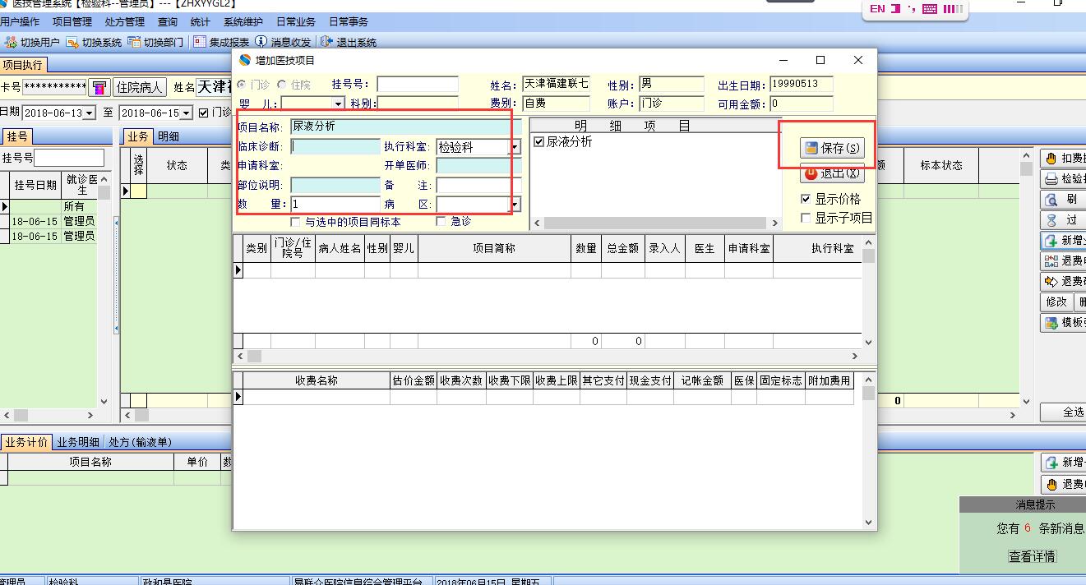Click the 新增 icon in upper right panel
Viewport: 1086px width, 585px height.
pyautogui.click(x=1051, y=241)
